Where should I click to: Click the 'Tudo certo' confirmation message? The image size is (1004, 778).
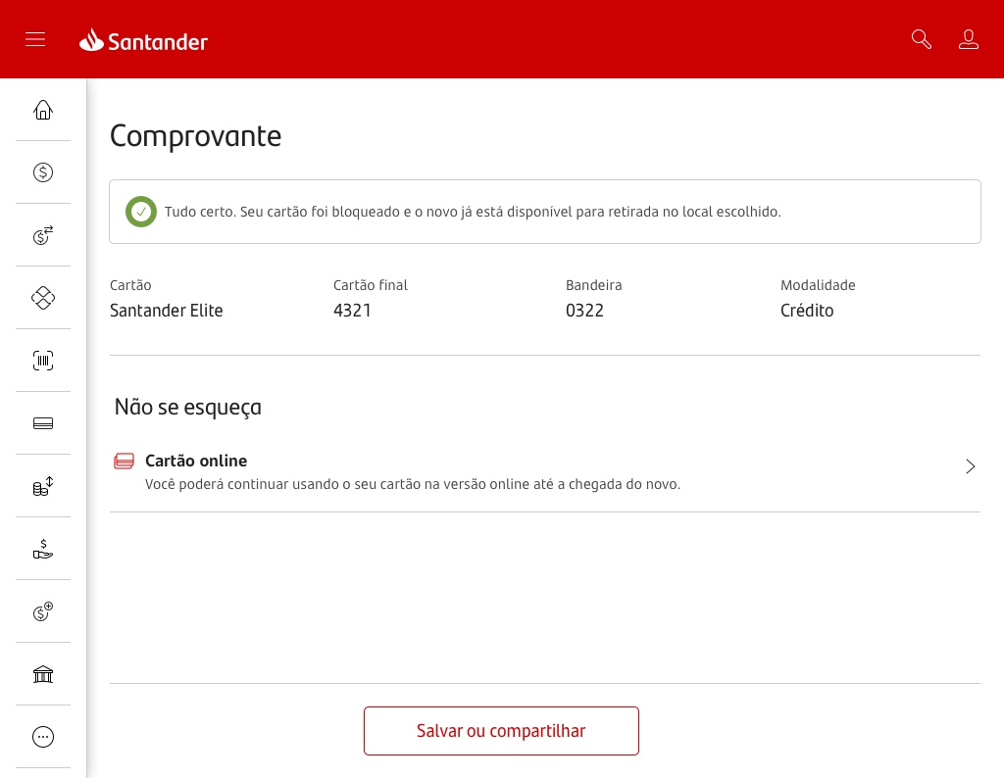[473, 212]
